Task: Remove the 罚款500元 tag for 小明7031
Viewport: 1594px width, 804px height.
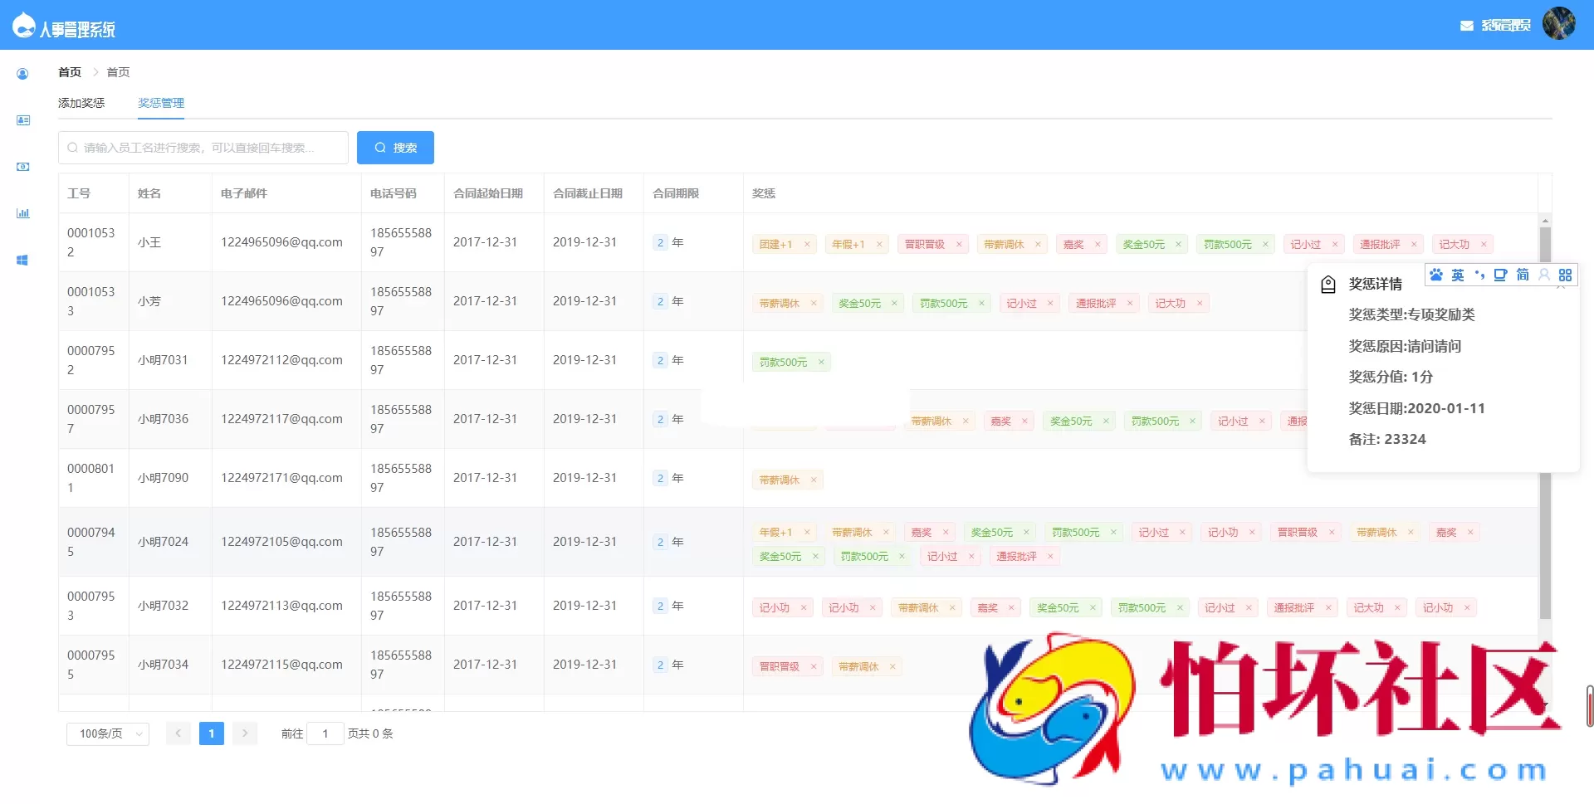Action: coord(822,362)
